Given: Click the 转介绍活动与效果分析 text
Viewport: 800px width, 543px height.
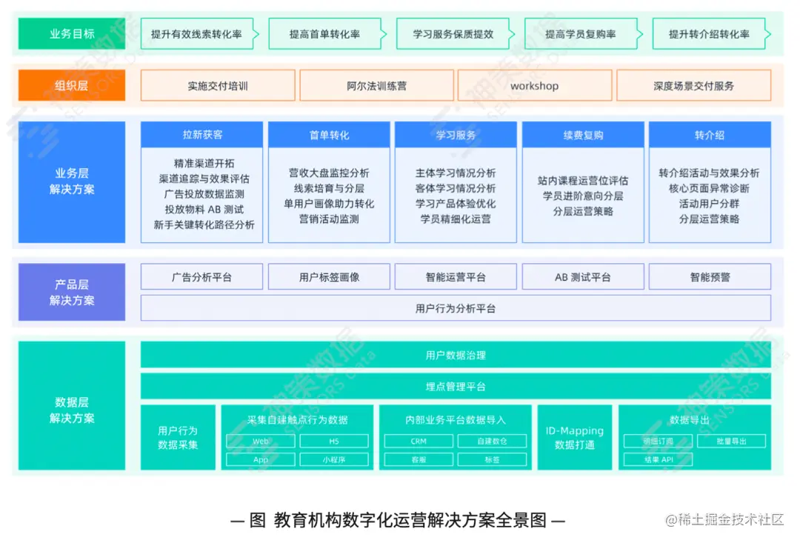Looking at the screenshot, I should 709,173.
